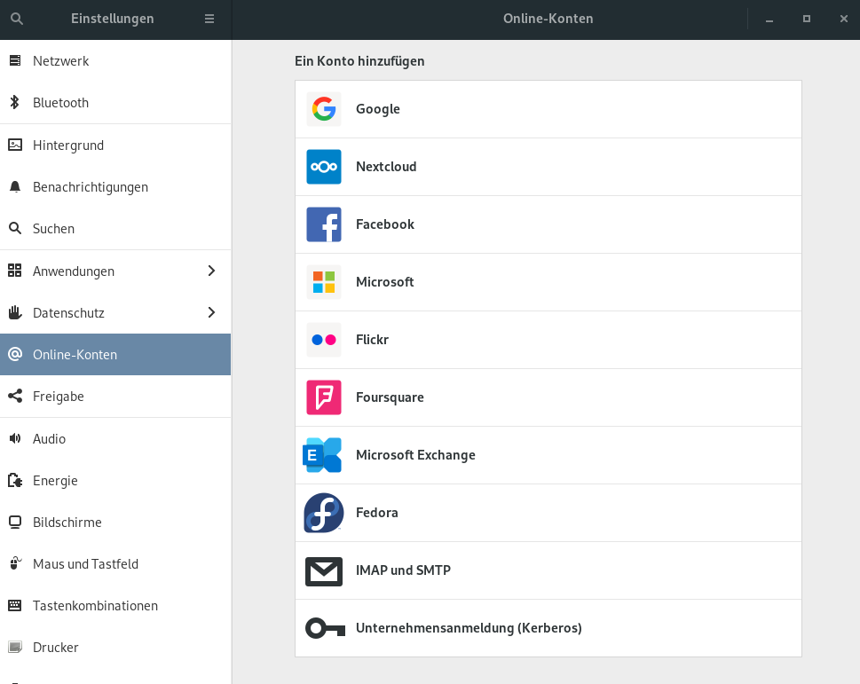Click the Flickr two-dot logo
860x684 pixels.
(x=324, y=340)
